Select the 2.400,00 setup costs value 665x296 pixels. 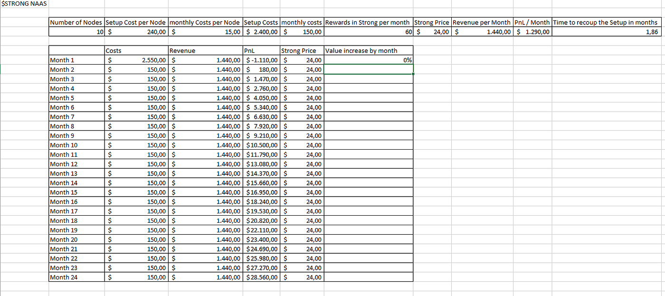[261, 32]
